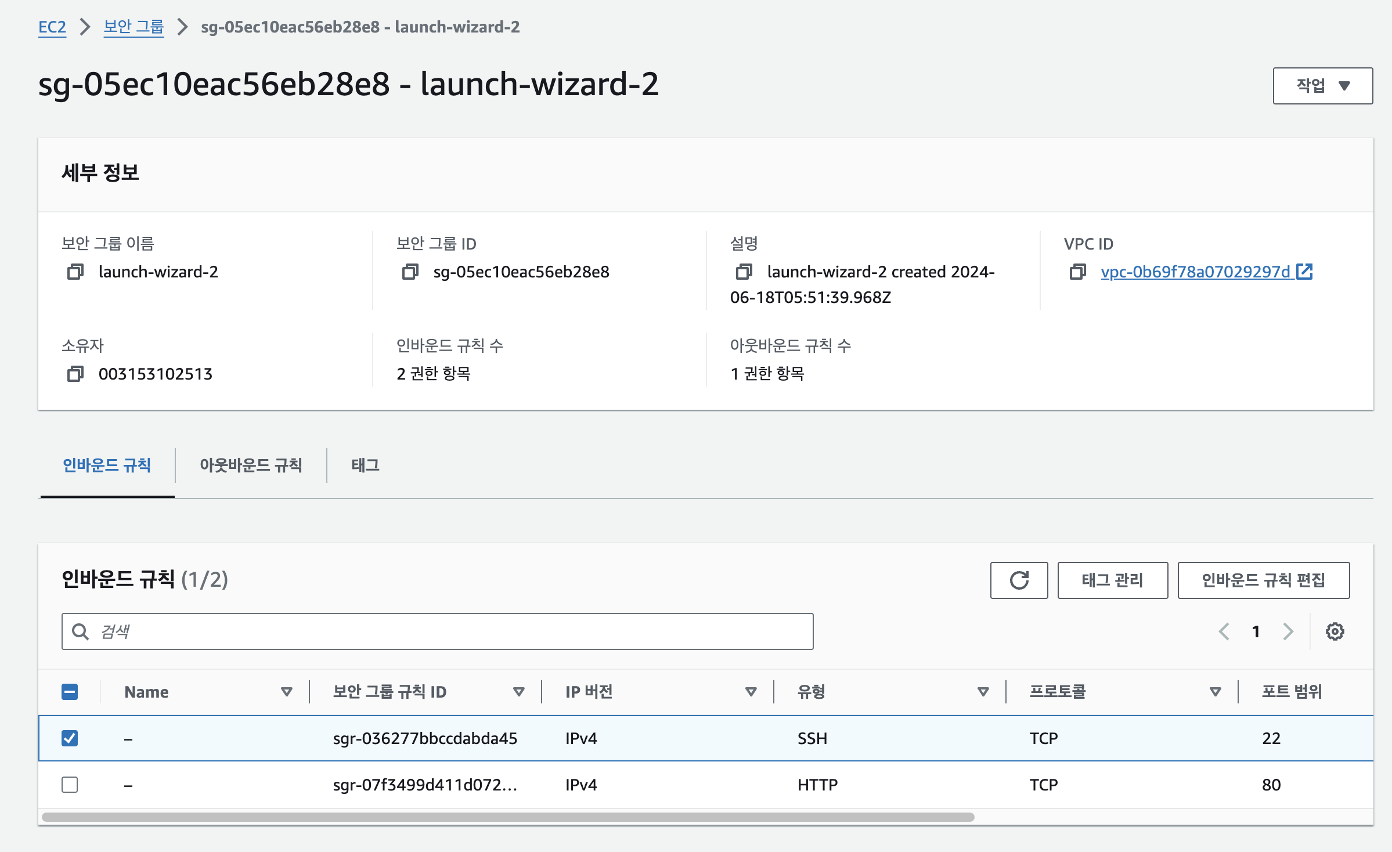Copy the security group name launch-wizard-2
The height and width of the screenshot is (852, 1392).
tap(75, 272)
